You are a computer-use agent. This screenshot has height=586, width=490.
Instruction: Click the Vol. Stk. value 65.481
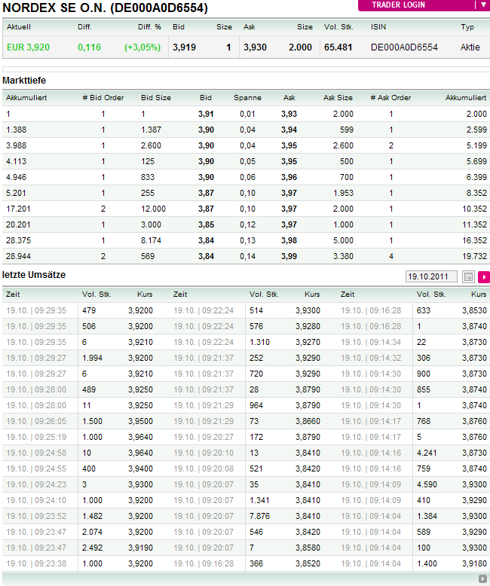(338, 47)
